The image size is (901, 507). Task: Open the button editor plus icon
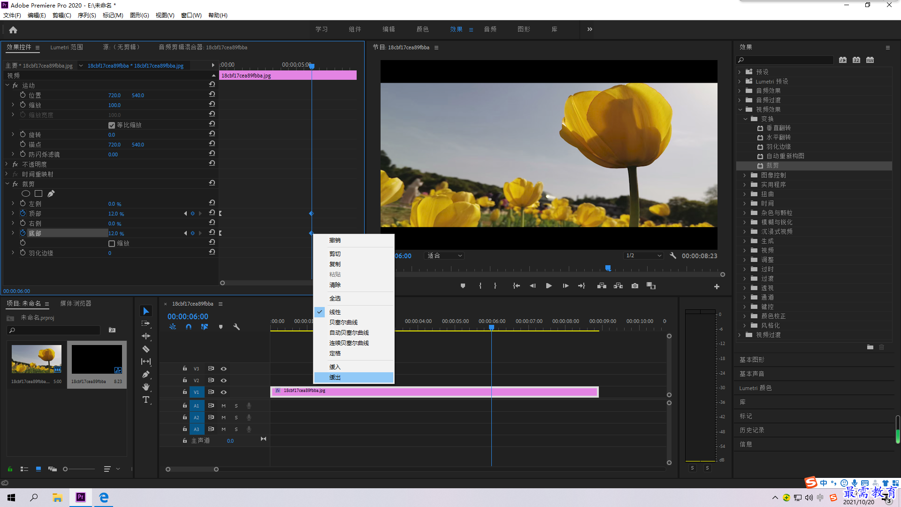coord(717,286)
